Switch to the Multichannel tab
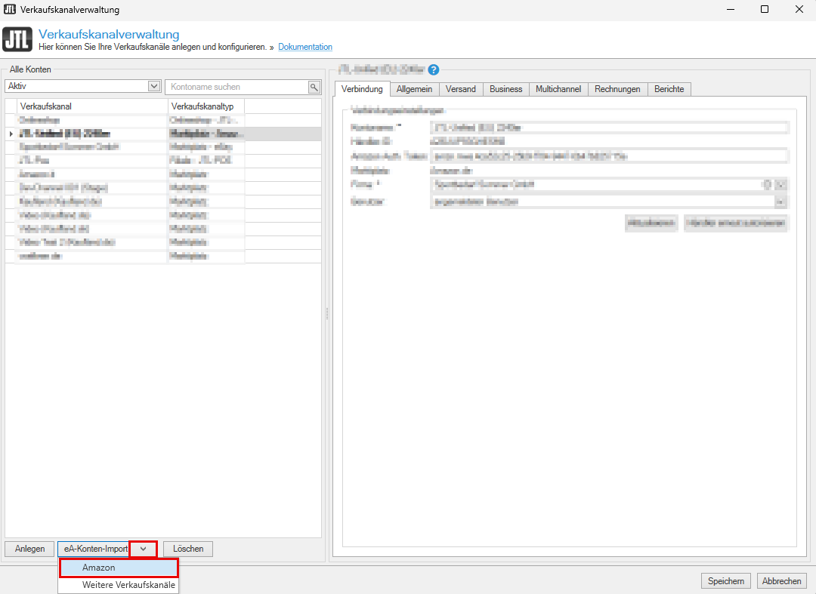The width and height of the screenshot is (816, 594). tap(558, 89)
